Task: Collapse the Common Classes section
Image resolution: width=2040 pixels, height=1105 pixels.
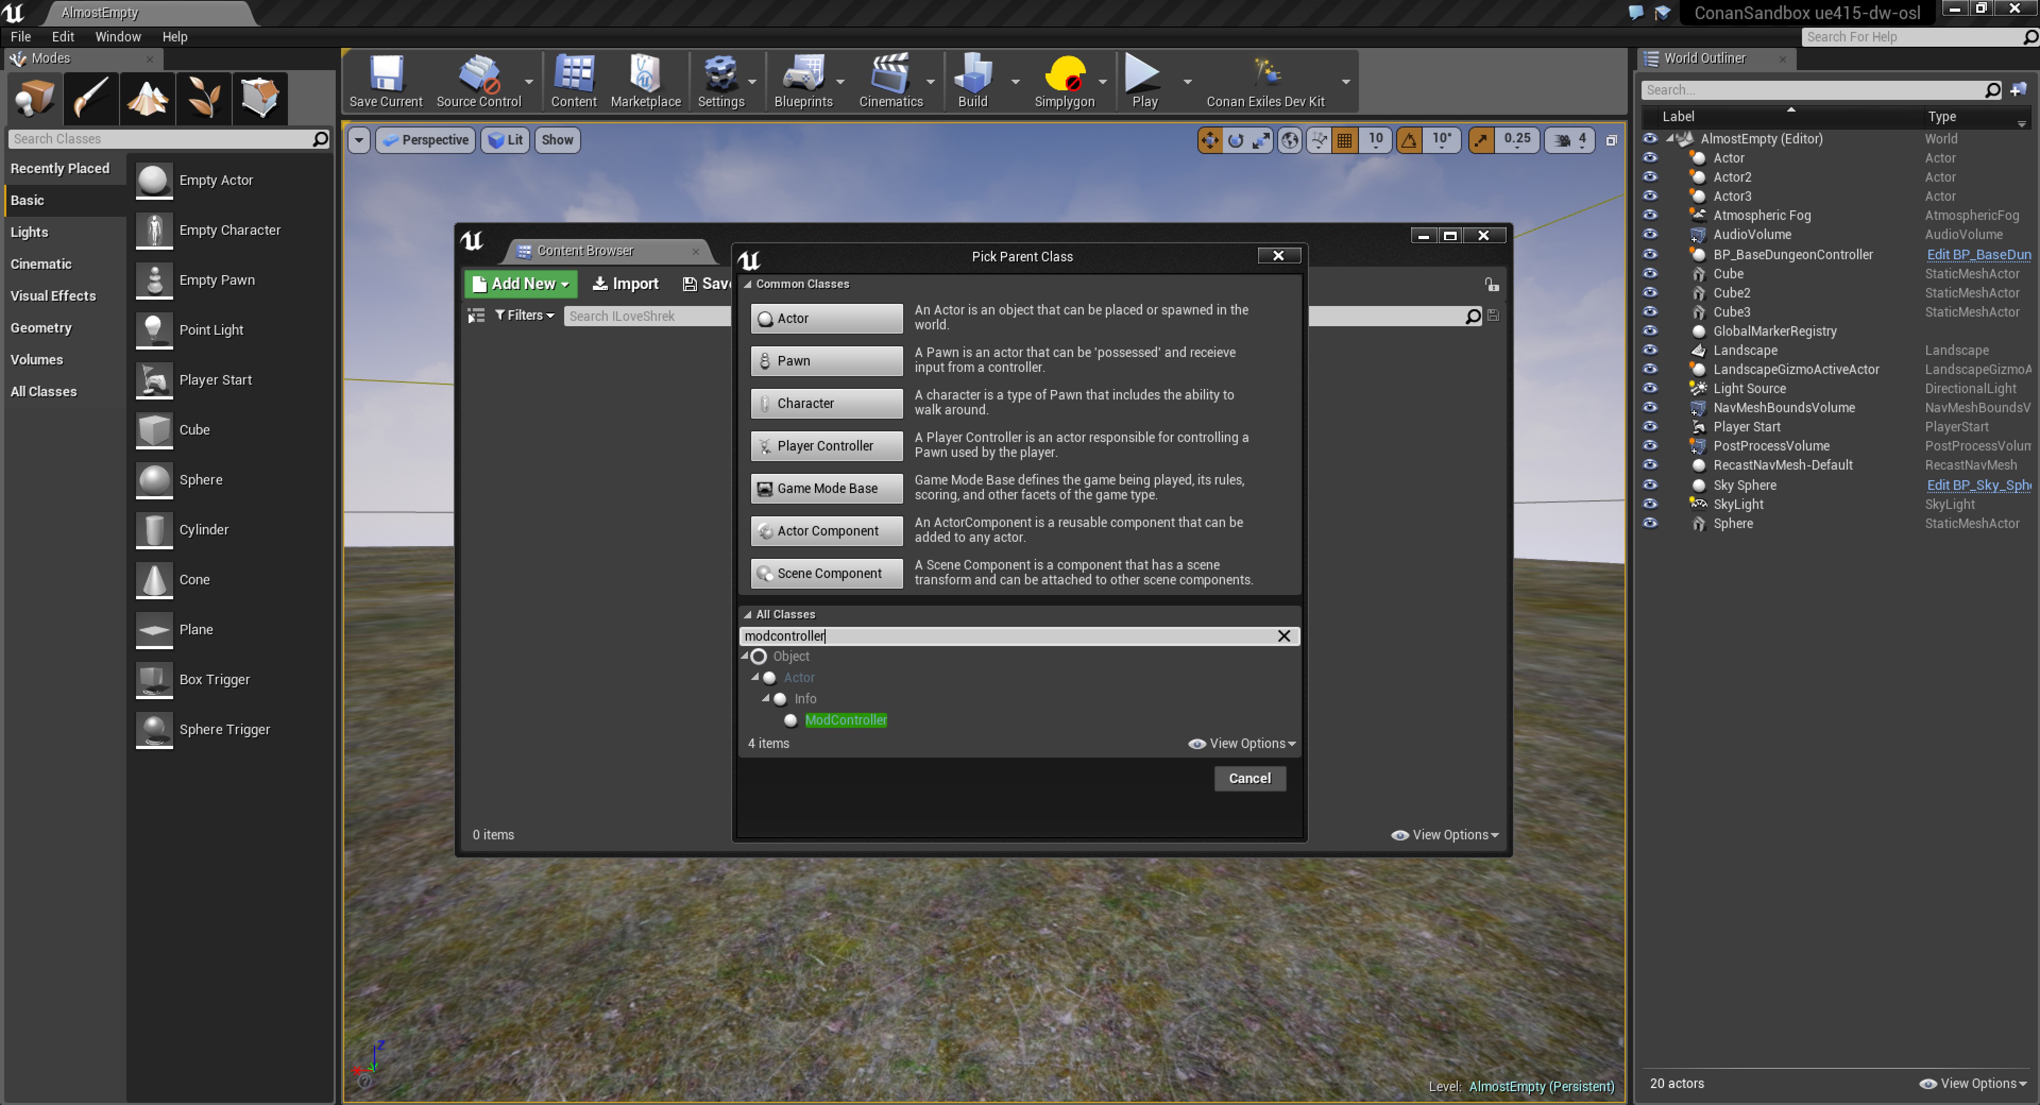Action: 747,284
